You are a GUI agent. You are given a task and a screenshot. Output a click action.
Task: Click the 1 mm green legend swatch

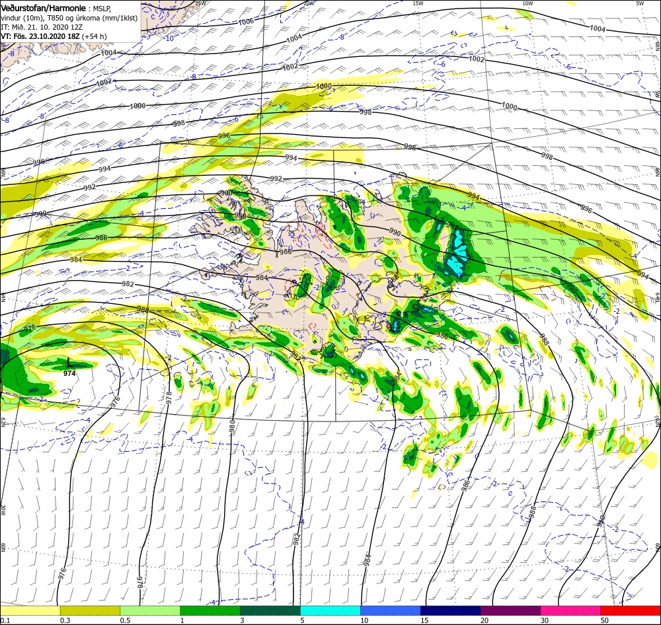coord(210,610)
